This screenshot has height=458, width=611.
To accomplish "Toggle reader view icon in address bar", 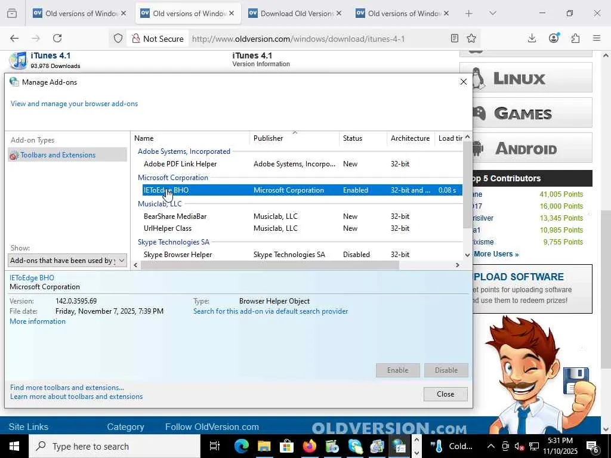I will tap(454, 38).
